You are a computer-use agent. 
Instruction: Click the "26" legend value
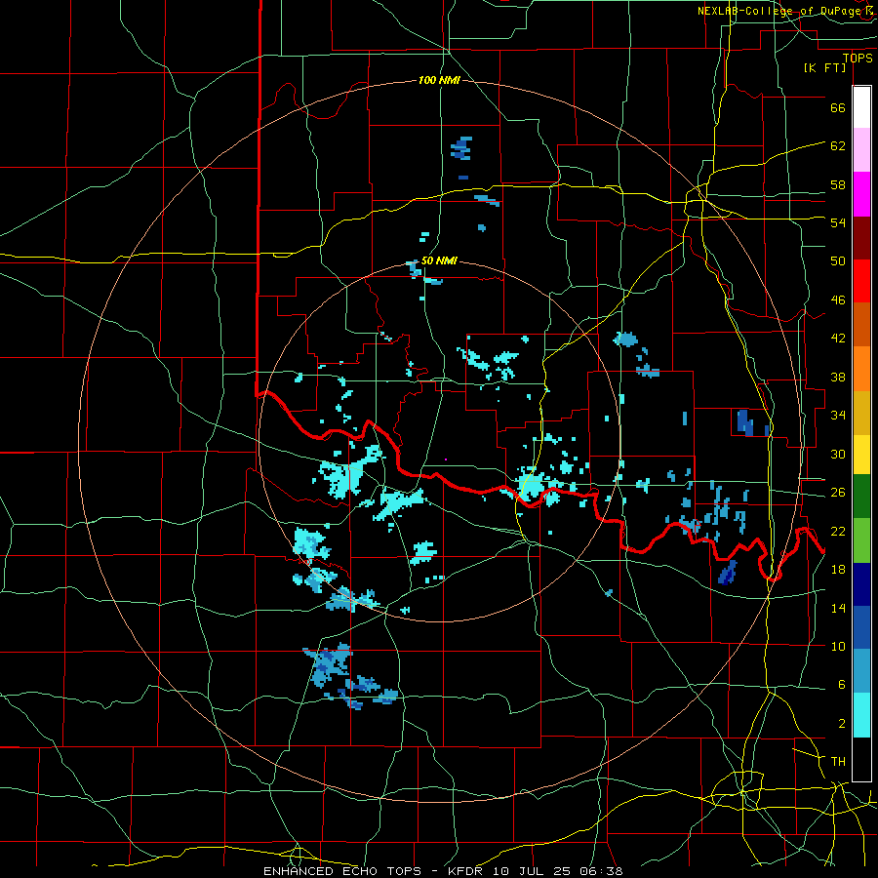pos(838,493)
